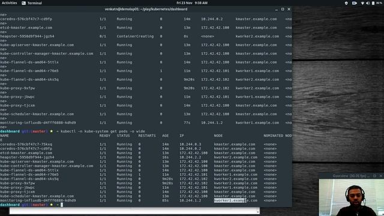This screenshot has width=384, height=216.
Task: Click the NAME column header
Action: 4,136
